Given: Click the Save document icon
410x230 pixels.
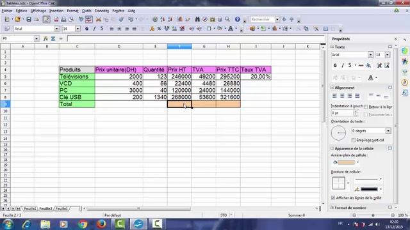Looking at the screenshot, I should (29, 19).
